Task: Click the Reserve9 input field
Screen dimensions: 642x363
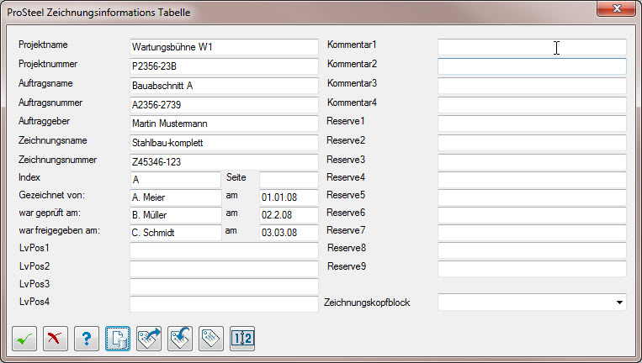Action: 532,269
